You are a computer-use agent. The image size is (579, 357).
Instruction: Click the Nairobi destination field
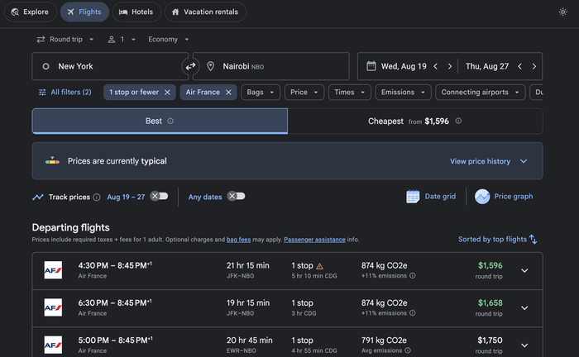click(x=271, y=66)
